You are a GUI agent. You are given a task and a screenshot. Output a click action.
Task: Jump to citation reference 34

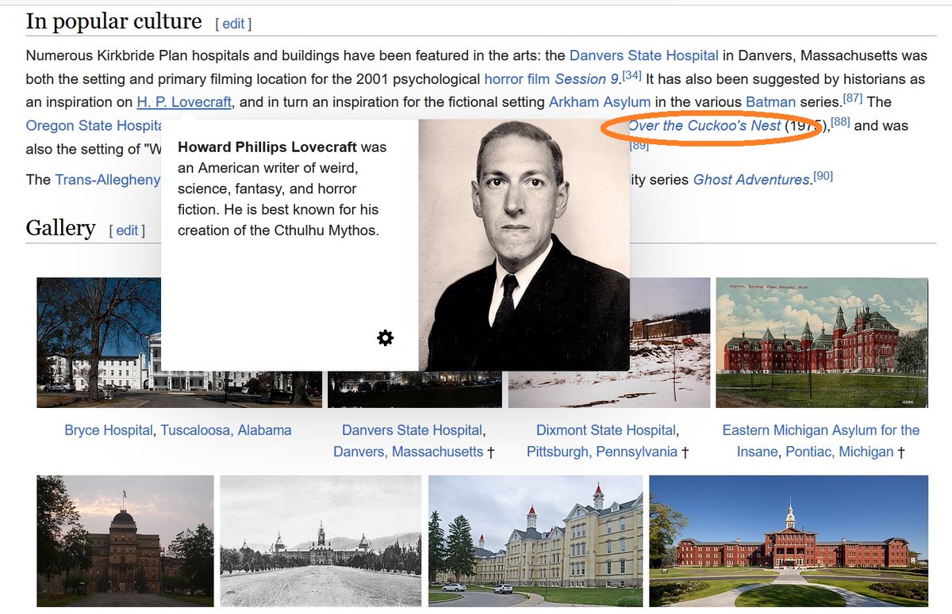632,75
